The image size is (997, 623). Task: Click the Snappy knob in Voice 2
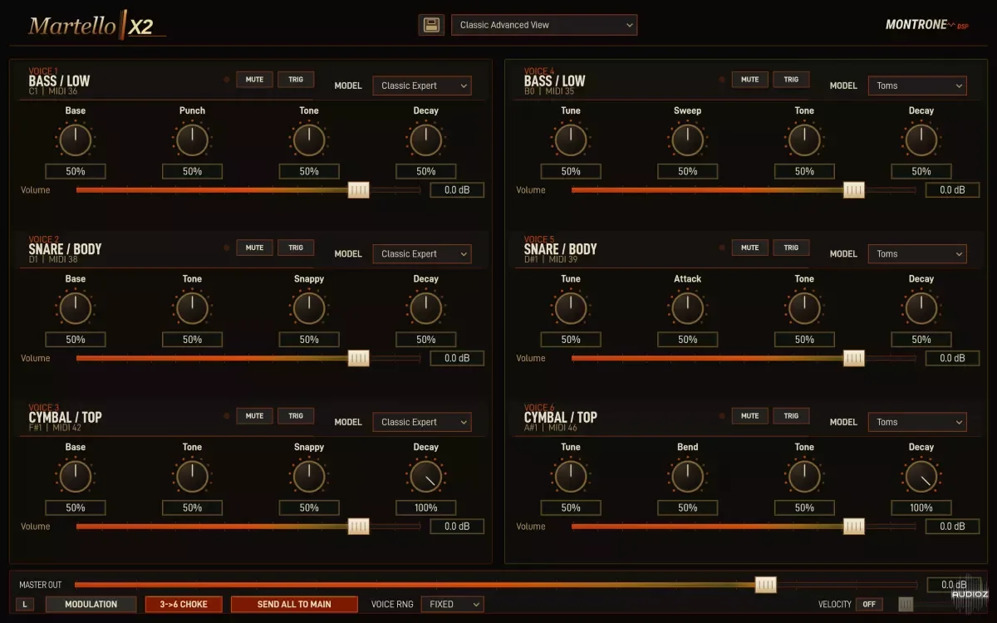(x=309, y=309)
